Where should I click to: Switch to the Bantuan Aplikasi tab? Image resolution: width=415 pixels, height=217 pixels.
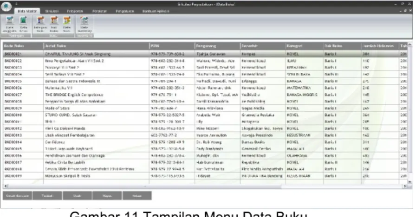(156, 11)
